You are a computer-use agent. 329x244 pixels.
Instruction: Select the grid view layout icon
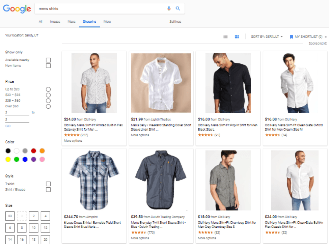click(237, 37)
